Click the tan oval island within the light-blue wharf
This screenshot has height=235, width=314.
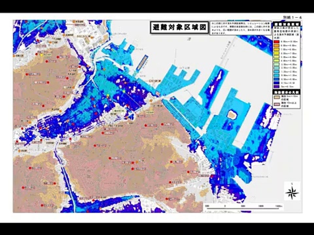tap(232, 115)
